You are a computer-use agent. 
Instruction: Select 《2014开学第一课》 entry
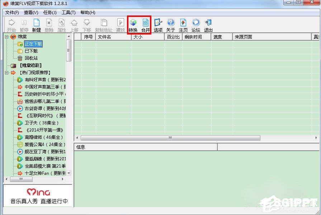coord(44,130)
